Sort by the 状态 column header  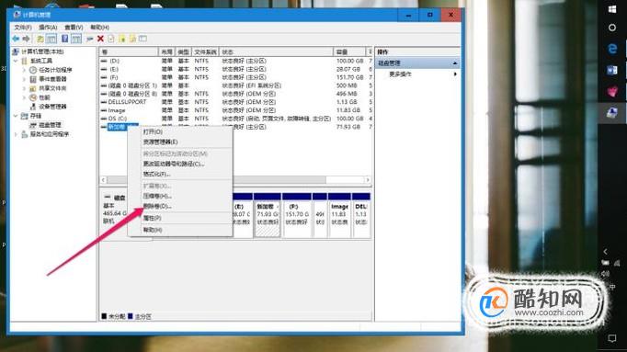(276, 52)
